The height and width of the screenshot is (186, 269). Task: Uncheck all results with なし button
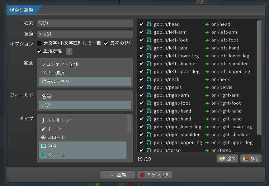tap(251, 158)
